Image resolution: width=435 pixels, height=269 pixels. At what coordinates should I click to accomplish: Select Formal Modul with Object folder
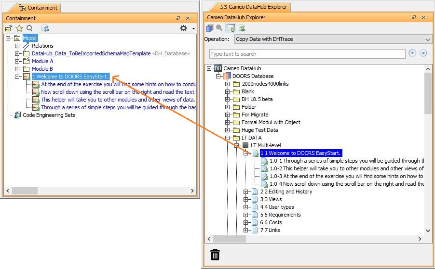coord(271,122)
